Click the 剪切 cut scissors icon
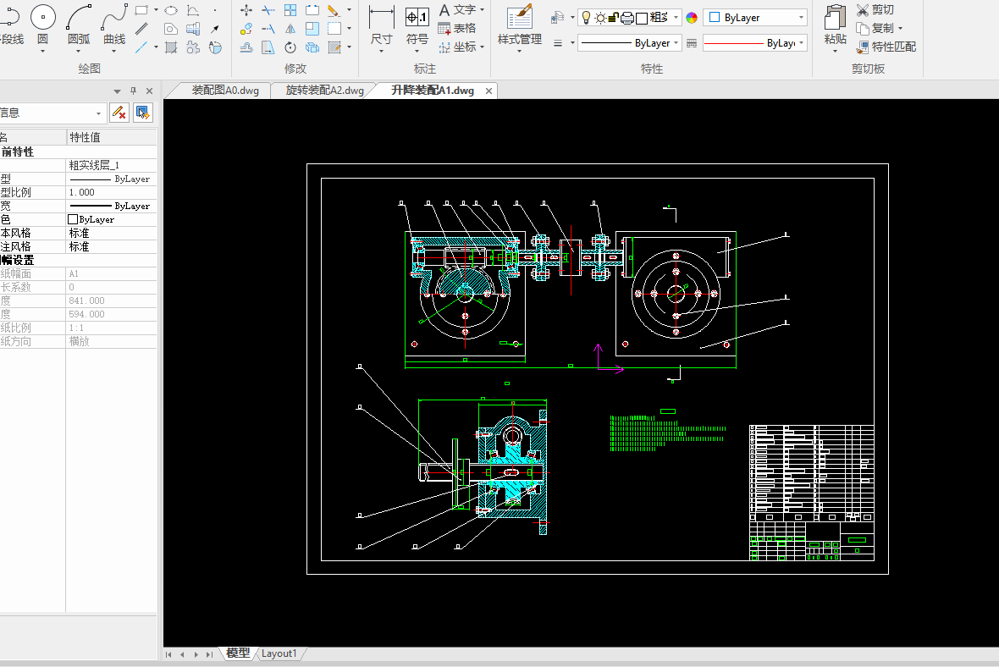The width and height of the screenshot is (999, 667). 863,10
